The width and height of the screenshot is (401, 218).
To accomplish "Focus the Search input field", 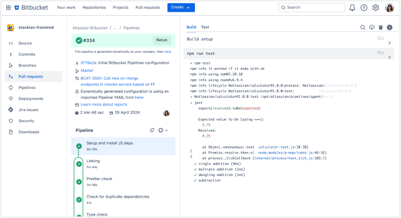I will coord(311,8).
